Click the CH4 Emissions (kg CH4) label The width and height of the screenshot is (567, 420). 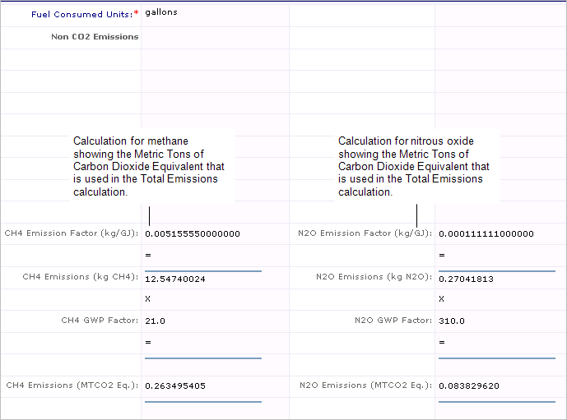point(80,277)
